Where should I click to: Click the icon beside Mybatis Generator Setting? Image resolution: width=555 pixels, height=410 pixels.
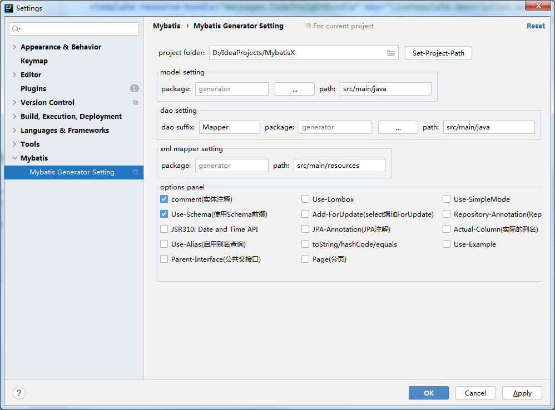135,172
